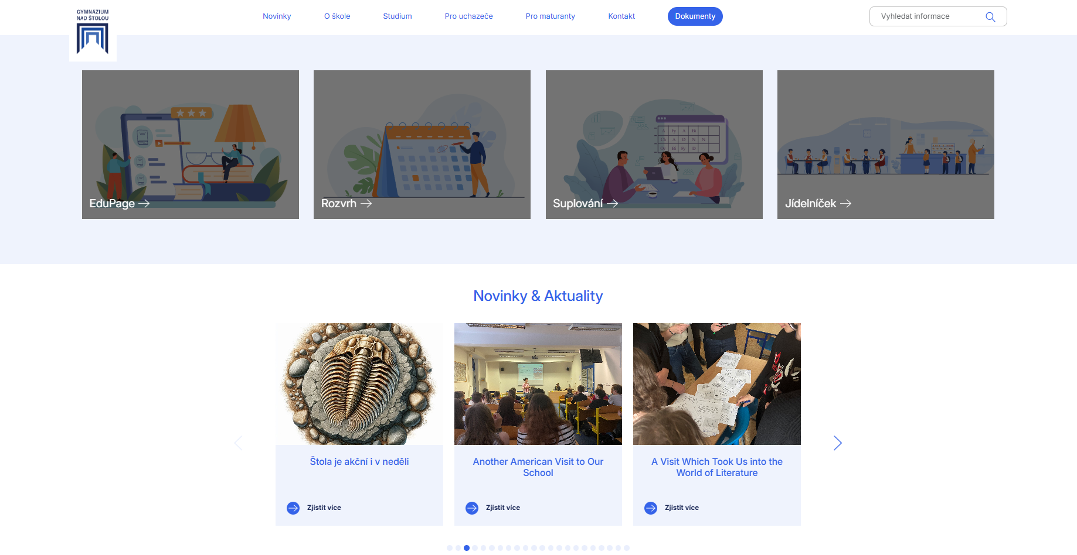The height and width of the screenshot is (555, 1077).
Task: Advance carousel with the next chevron
Action: coord(837,443)
